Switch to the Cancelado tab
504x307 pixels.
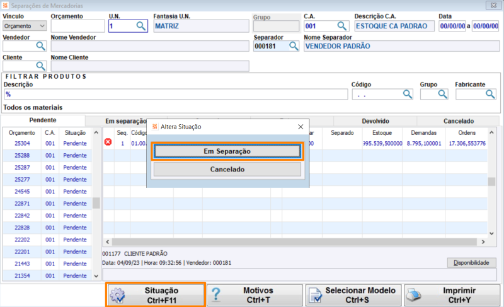pyautogui.click(x=459, y=121)
